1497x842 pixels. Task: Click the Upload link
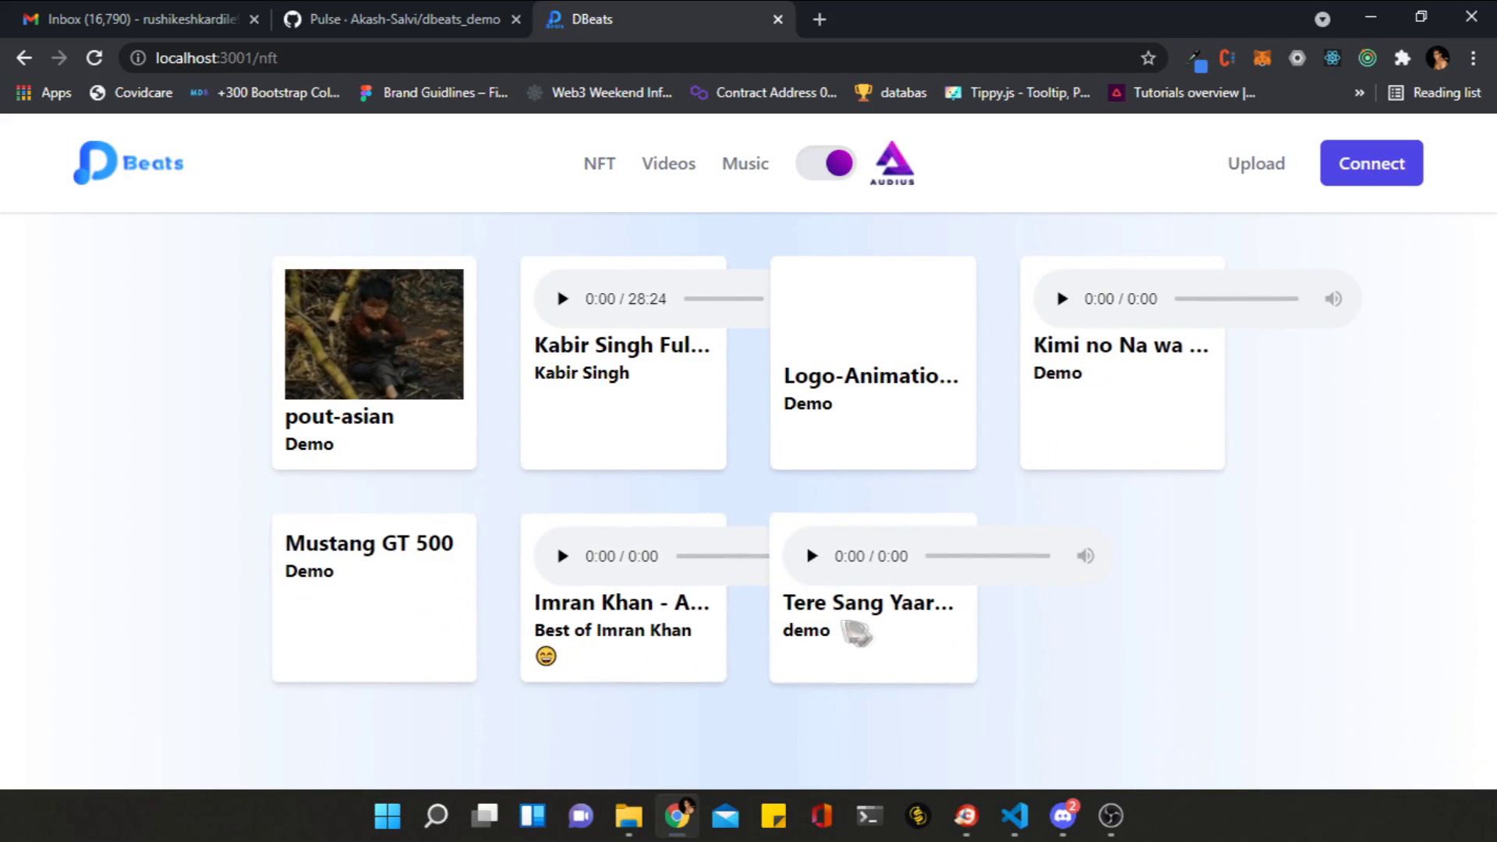coord(1256,163)
